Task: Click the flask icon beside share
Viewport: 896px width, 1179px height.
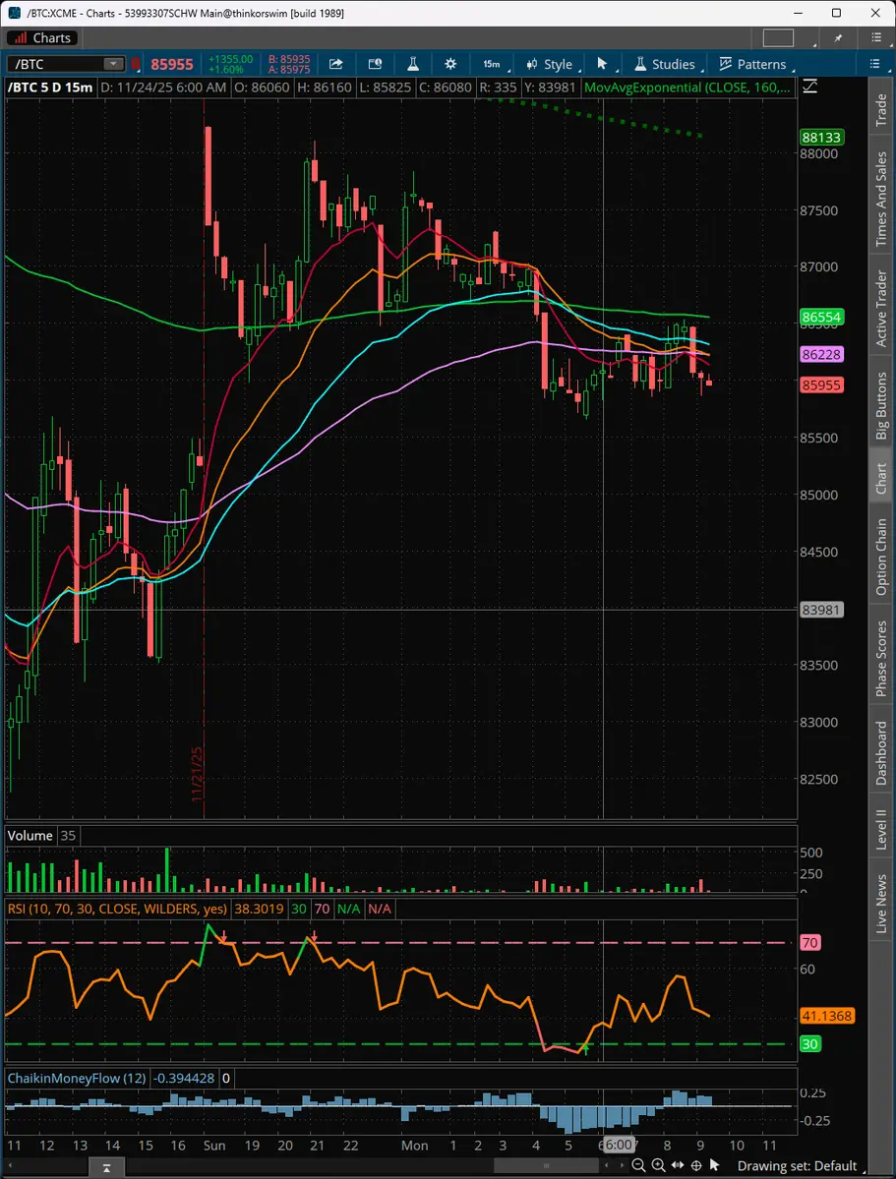Action: (x=413, y=64)
